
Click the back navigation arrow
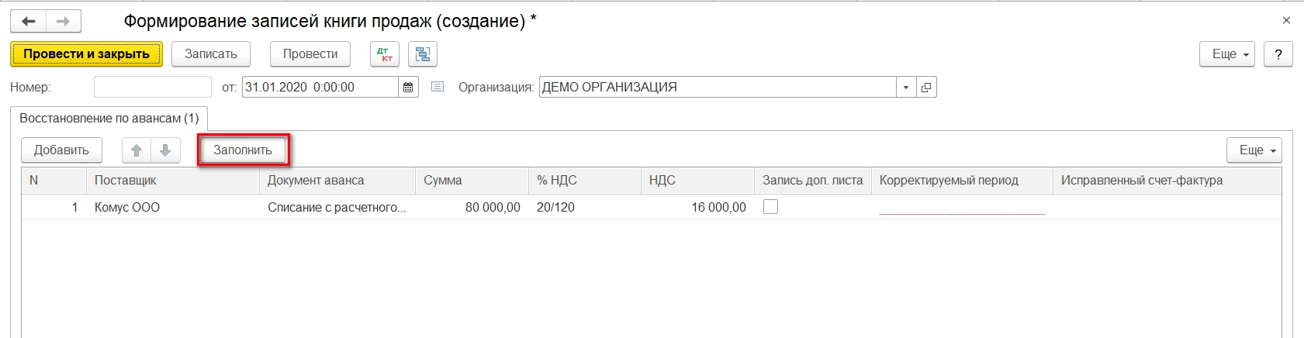pos(29,22)
